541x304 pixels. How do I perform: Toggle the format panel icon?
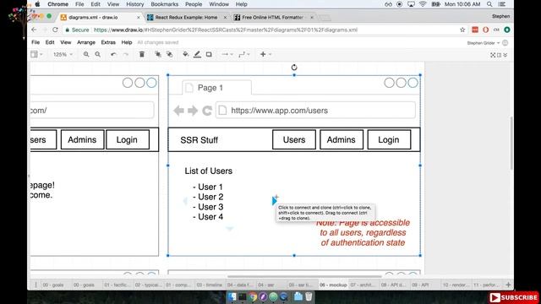[499, 55]
